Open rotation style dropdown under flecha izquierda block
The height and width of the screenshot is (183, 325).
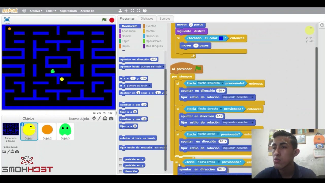click(252, 97)
